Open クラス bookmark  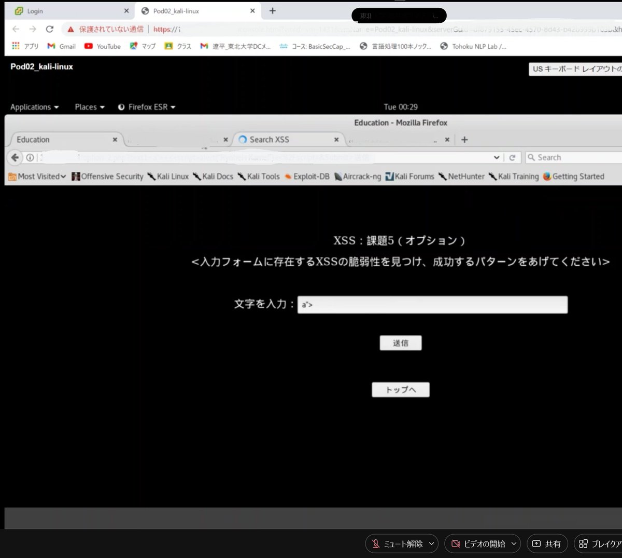coord(178,46)
